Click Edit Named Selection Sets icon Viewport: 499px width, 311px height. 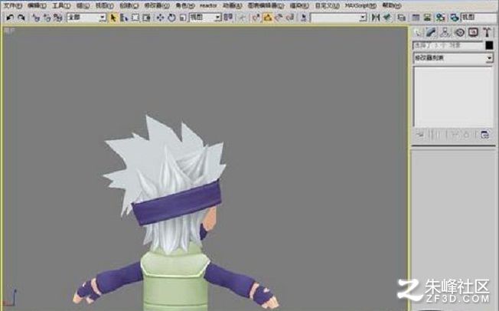click(304, 18)
